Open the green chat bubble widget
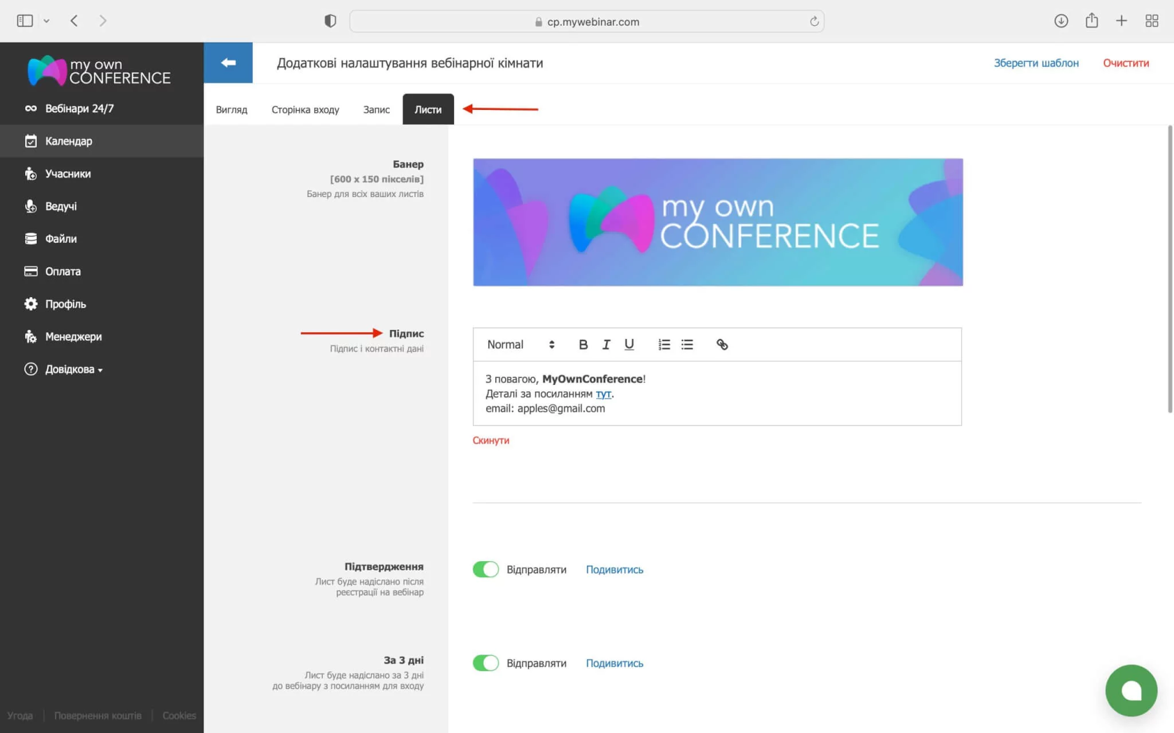This screenshot has width=1174, height=733. [1131, 690]
